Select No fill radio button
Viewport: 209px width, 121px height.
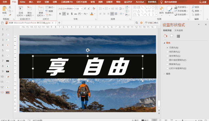pyautogui.click(x=167, y=48)
